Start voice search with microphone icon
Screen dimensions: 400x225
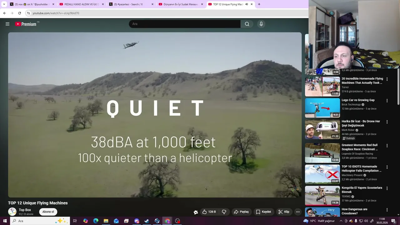(x=261, y=24)
